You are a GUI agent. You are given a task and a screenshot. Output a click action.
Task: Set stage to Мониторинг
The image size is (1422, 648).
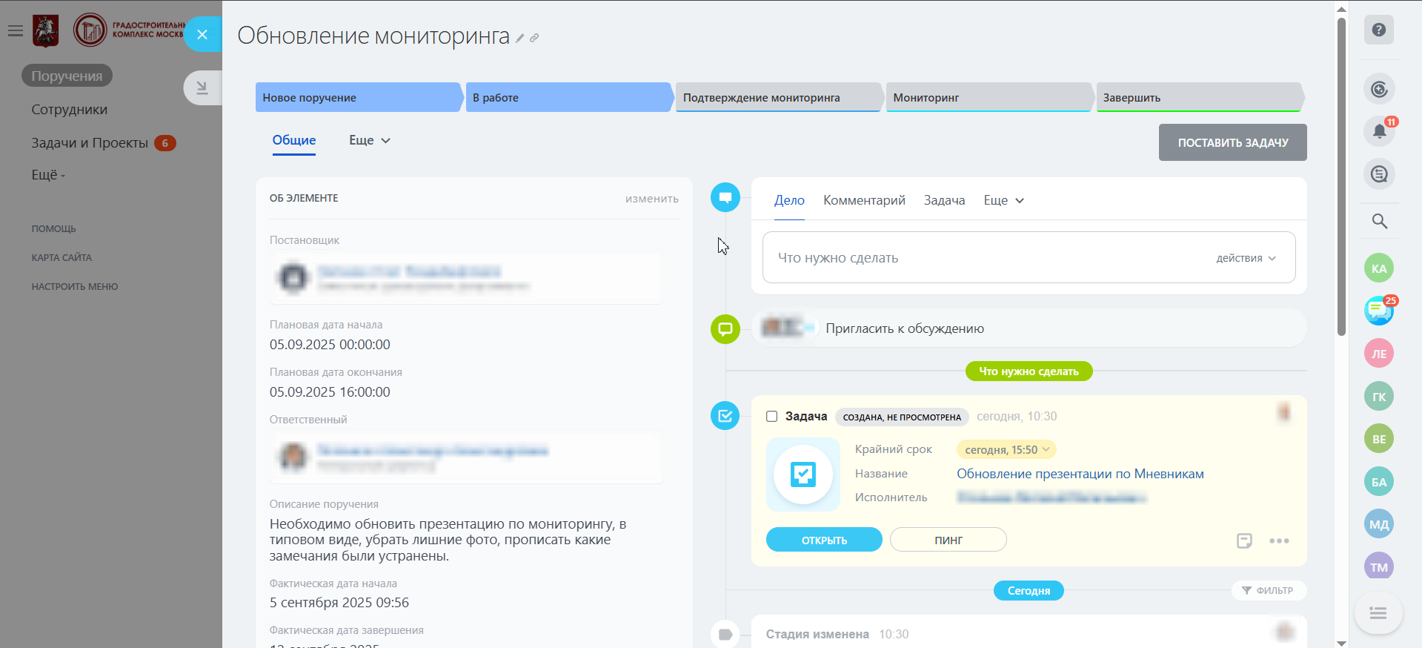tap(990, 97)
